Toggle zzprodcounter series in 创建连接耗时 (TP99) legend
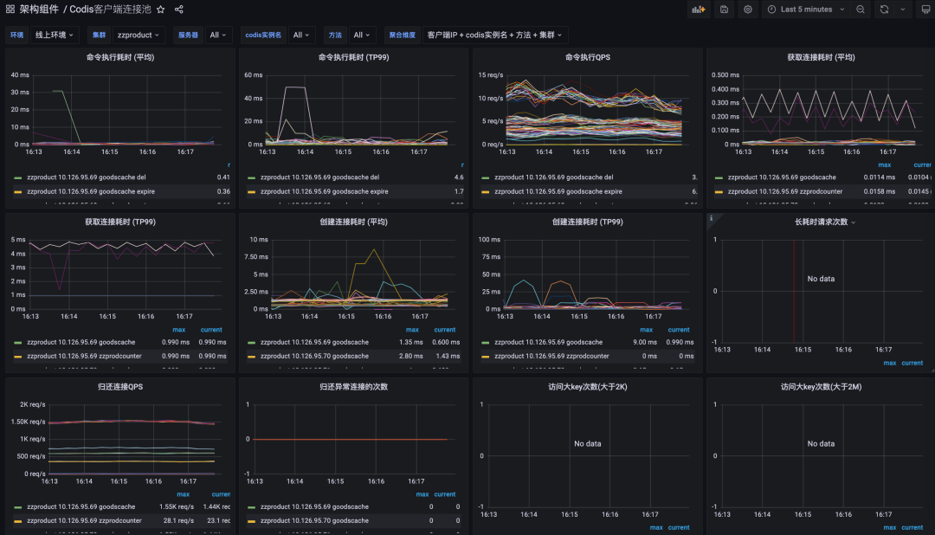 551,356
